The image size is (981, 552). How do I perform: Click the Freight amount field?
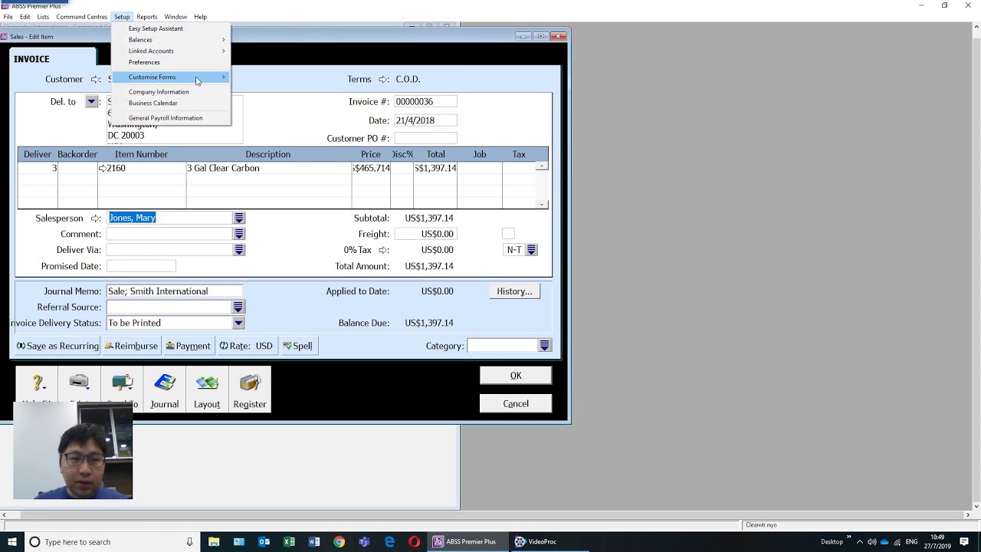(x=426, y=234)
